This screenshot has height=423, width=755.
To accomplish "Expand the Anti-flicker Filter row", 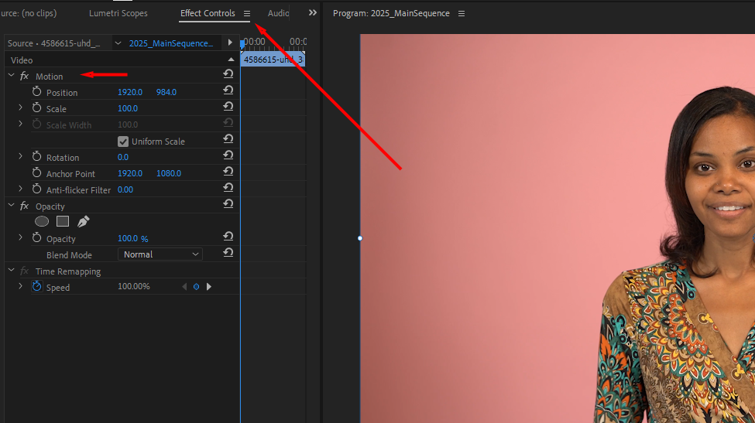I will point(20,189).
